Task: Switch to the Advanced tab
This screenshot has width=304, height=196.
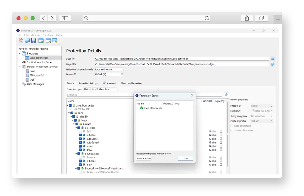Action: click(x=109, y=83)
